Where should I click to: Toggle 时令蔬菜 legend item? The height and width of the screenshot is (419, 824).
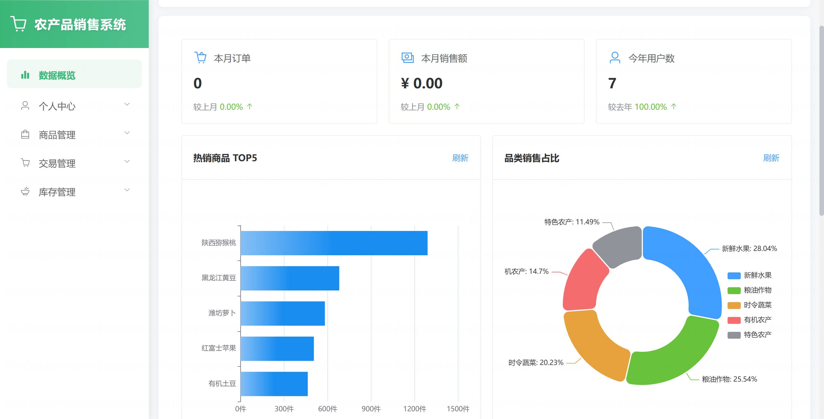[x=750, y=305]
